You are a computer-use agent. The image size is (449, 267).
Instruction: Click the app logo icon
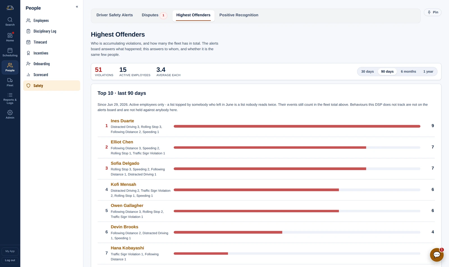click(10, 8)
